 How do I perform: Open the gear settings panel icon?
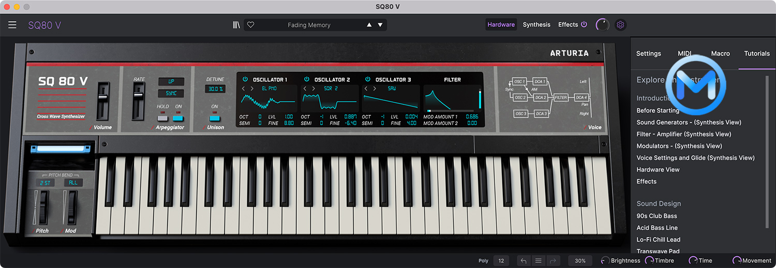(x=621, y=25)
